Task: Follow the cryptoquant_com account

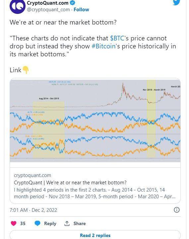Action: pos(81,10)
